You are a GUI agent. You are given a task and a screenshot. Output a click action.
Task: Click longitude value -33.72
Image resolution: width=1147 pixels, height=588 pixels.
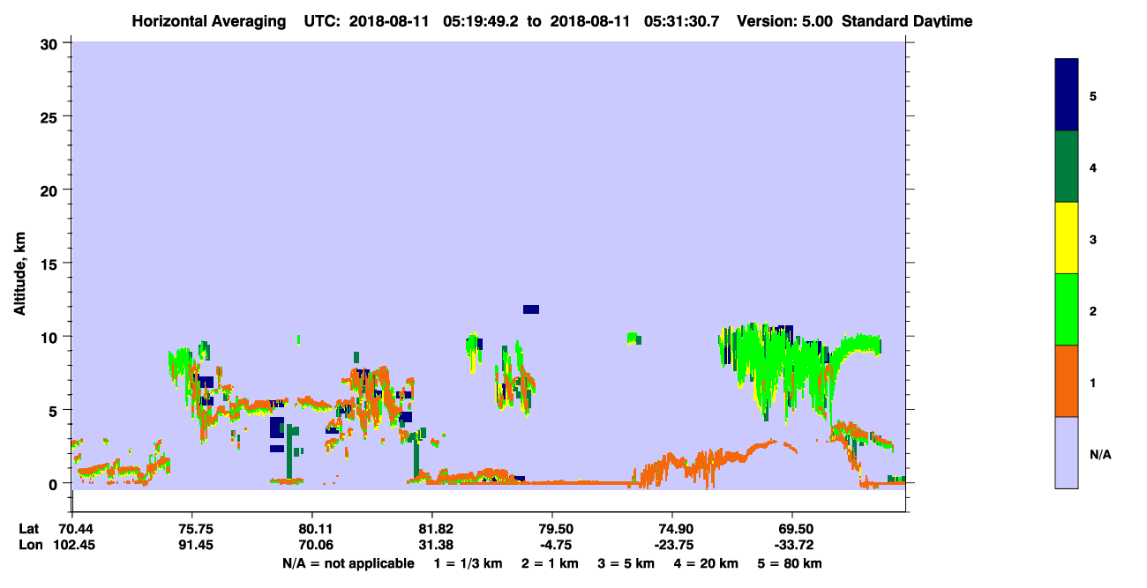click(792, 544)
